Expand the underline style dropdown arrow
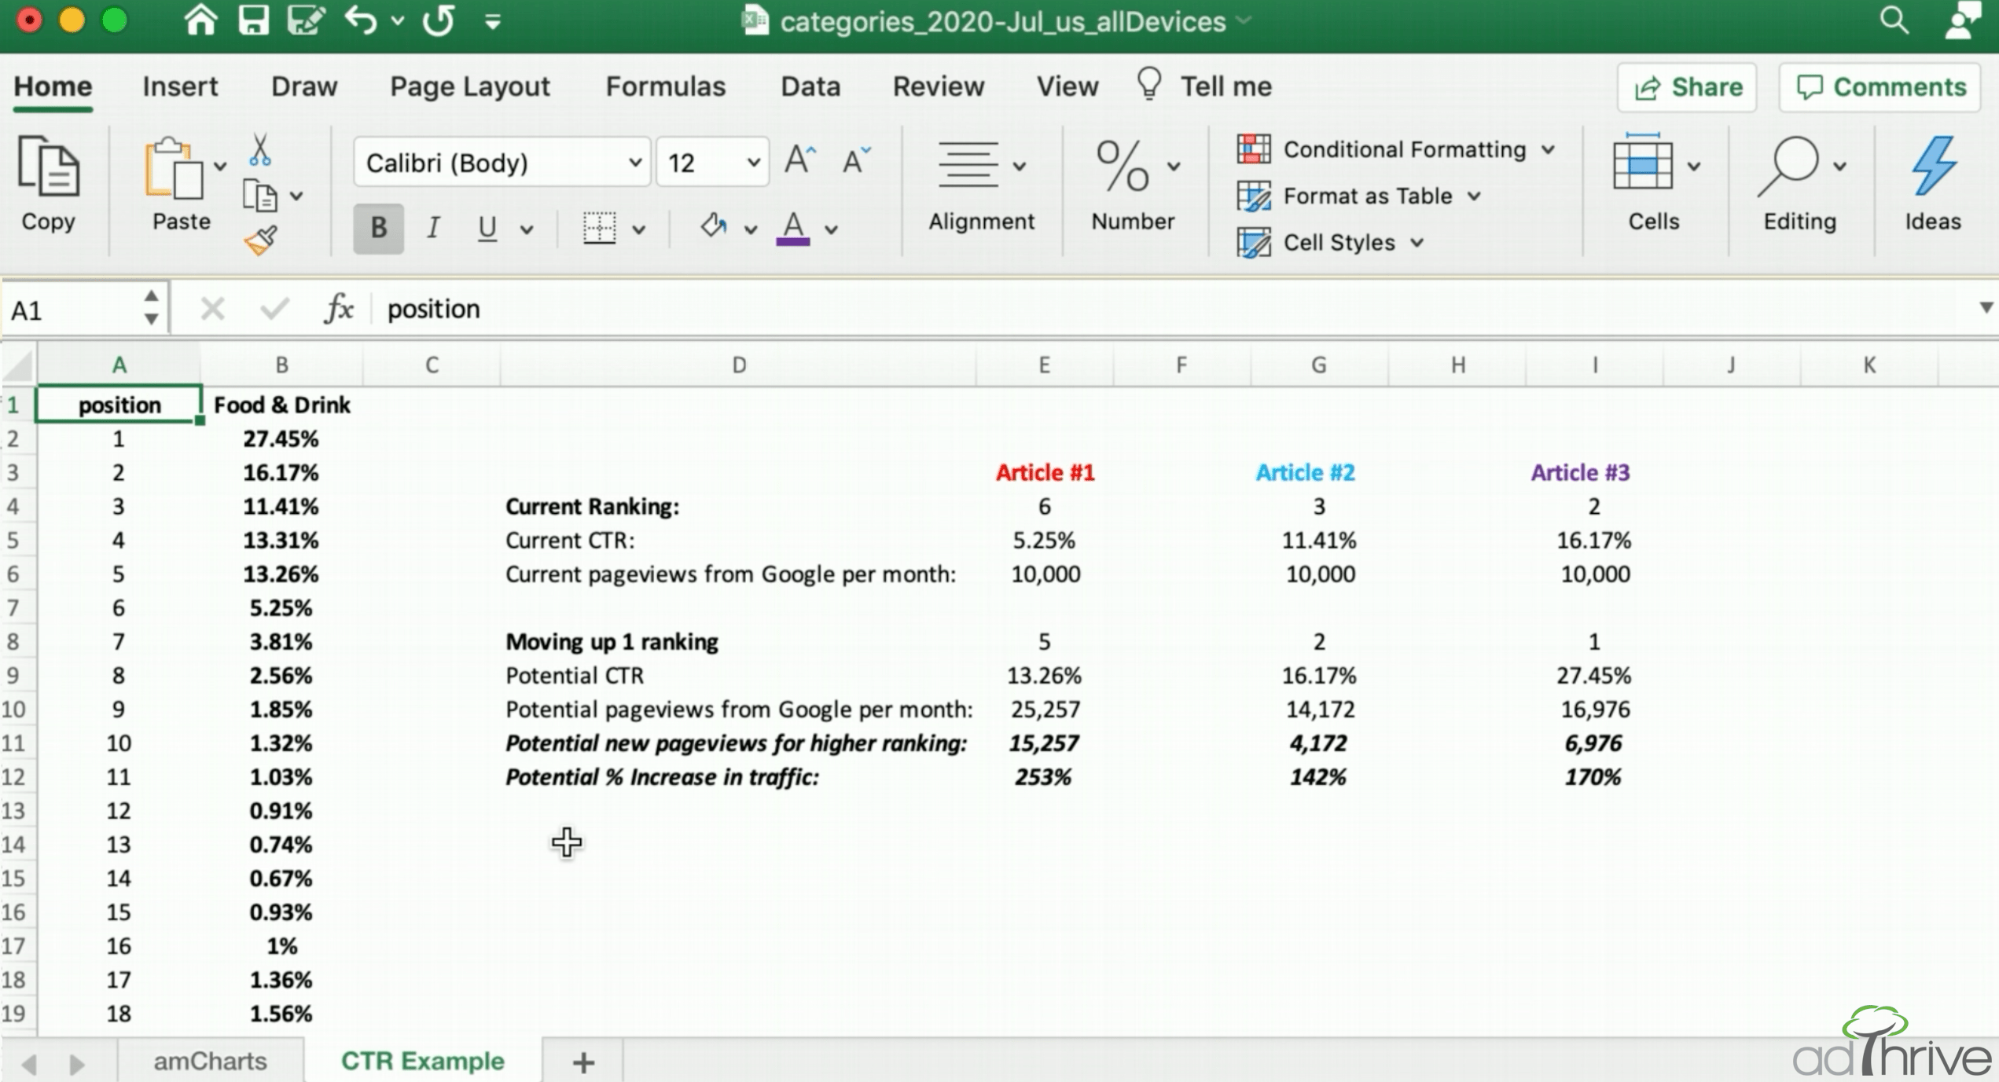The height and width of the screenshot is (1082, 1999). (527, 229)
